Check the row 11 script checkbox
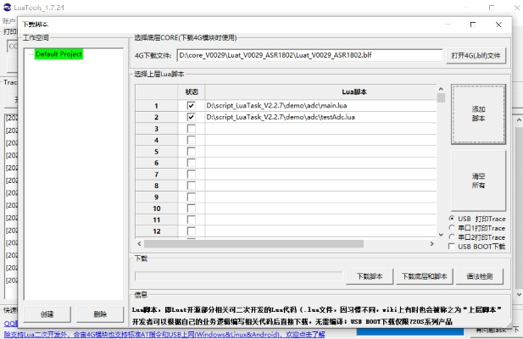The image size is (523, 339). (191, 220)
